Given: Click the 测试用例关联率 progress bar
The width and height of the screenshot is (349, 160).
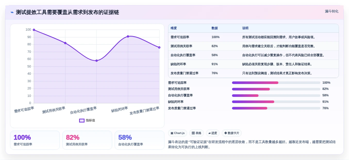Looking at the screenshot, I should [276, 89].
